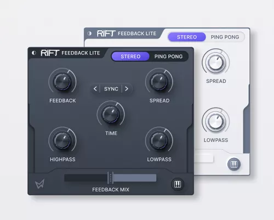Image resolution: width=274 pixels, height=220 pixels.
Task: Toggle theme icon in dark Rift window
Action: (x=34, y=53)
